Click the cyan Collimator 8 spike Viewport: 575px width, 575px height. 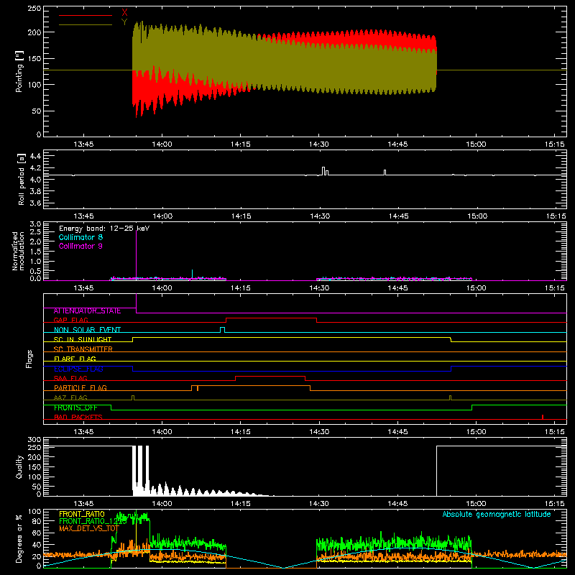coord(192,275)
